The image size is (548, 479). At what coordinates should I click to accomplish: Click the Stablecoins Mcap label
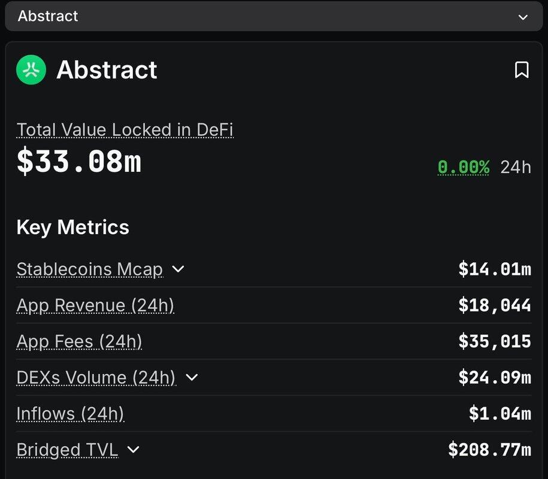pos(90,269)
